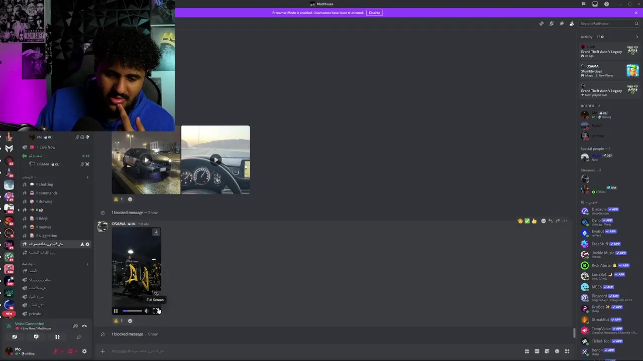Disable Streamer Mode from the banner
643x361 pixels.
click(374, 13)
